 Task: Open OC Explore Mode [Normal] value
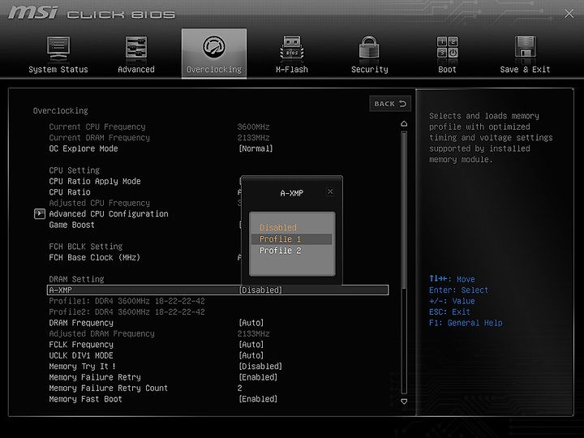(x=255, y=148)
